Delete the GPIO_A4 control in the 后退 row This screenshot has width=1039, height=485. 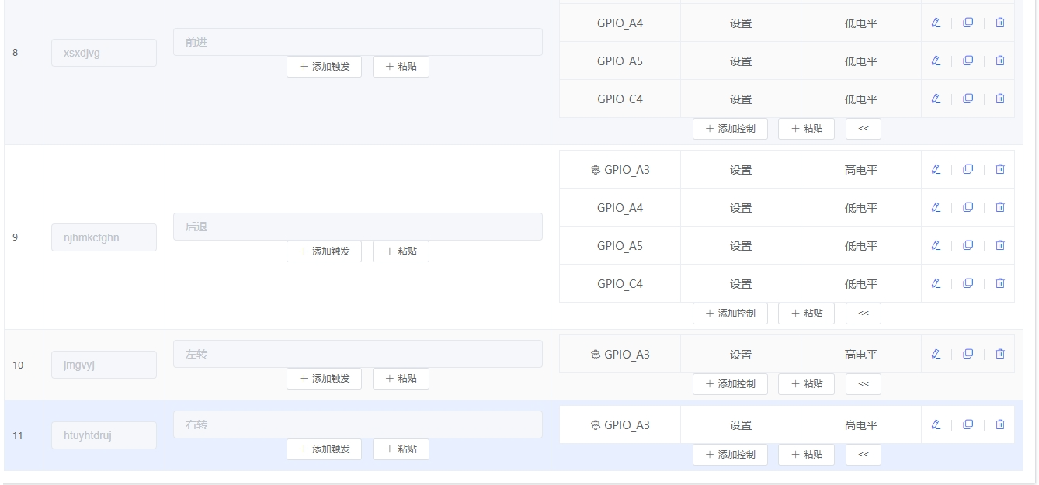point(999,207)
